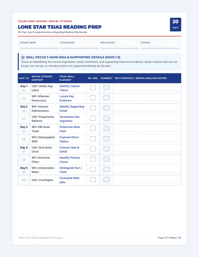199x257 pixels.
Task: Click notes line for Industrial Cities row
Action: coord(147,160)
